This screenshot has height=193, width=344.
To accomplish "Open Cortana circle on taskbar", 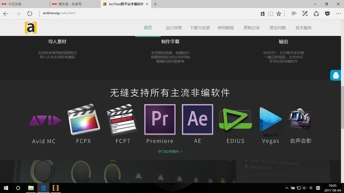I will (x=18, y=188).
